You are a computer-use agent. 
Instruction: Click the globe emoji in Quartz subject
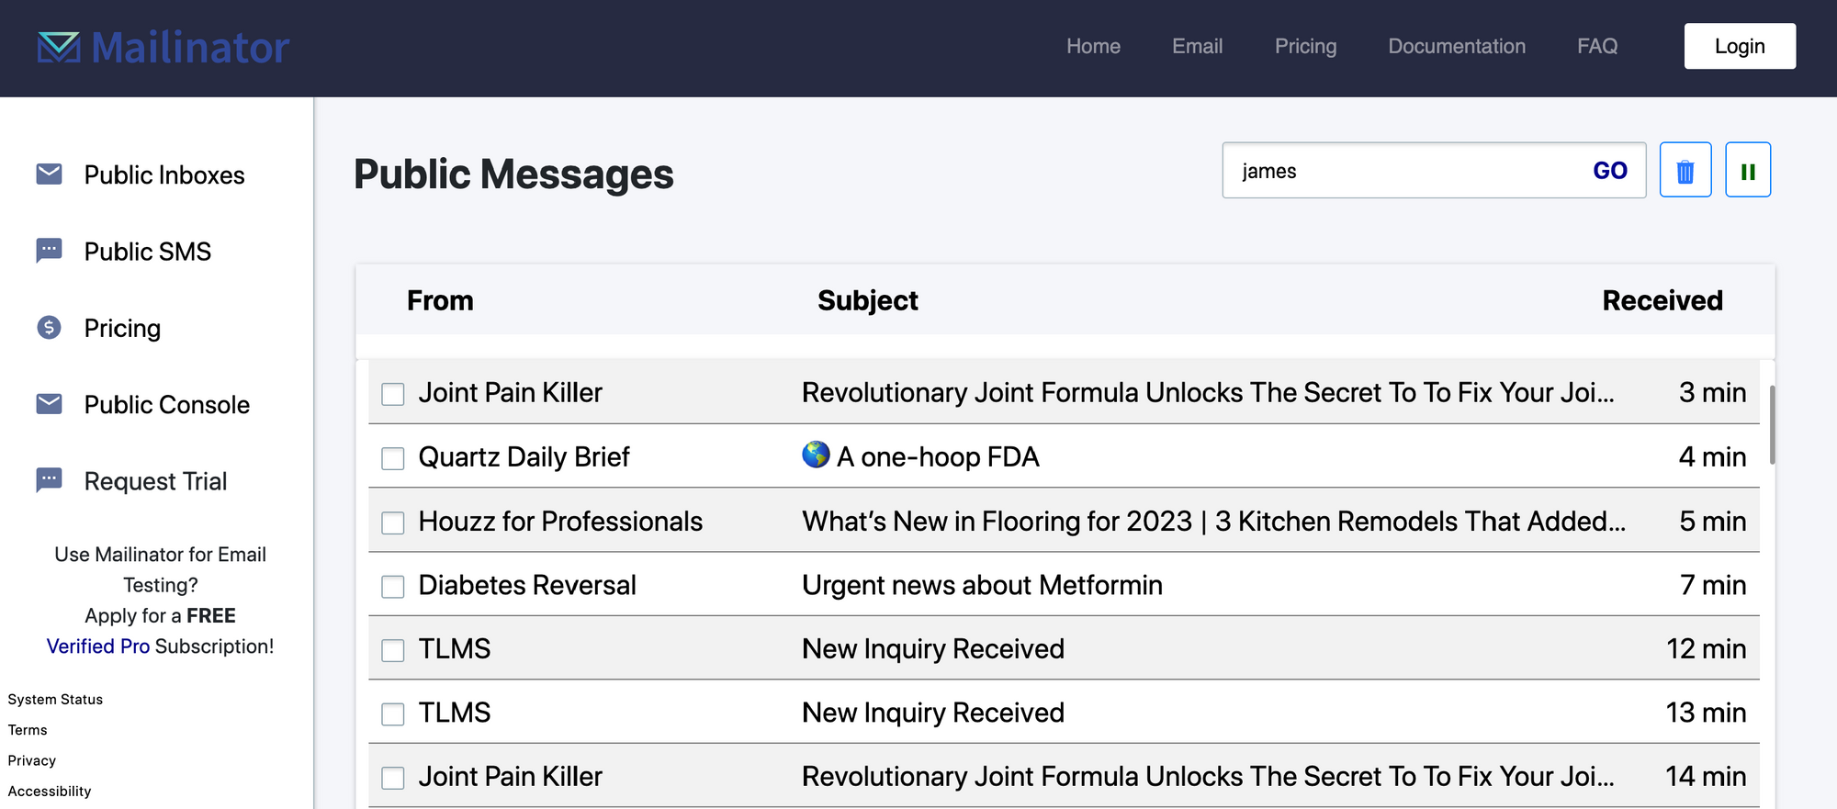tap(816, 455)
